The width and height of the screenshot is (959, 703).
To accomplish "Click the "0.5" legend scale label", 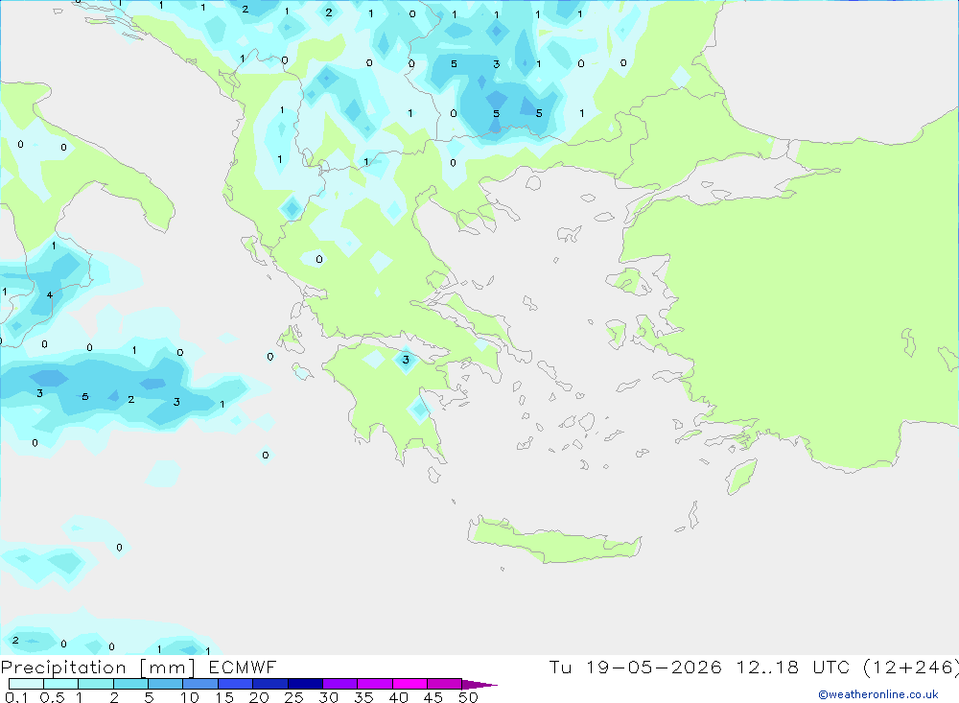I will [52, 697].
